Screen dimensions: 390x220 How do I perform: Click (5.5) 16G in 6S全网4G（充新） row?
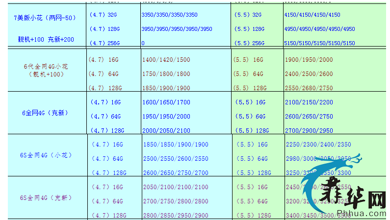[252, 187]
